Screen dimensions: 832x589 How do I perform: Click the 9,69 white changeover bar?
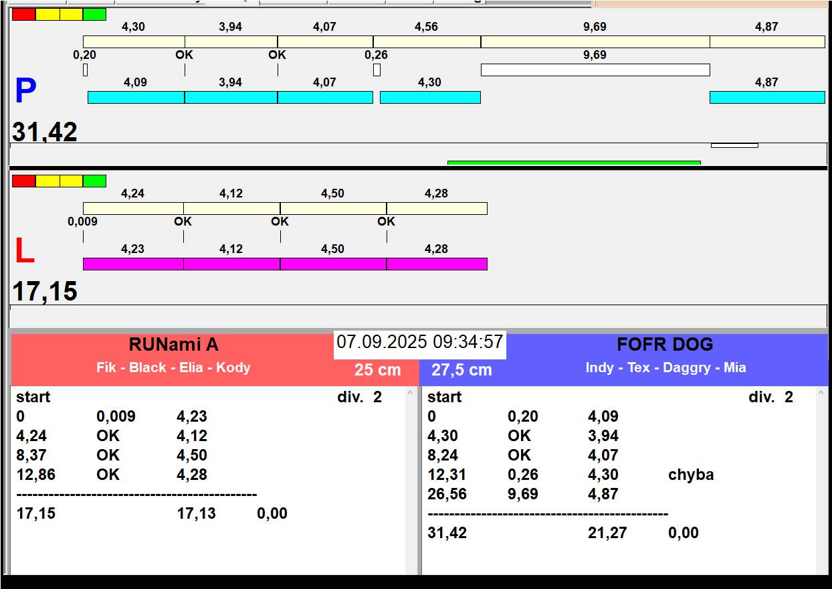coord(595,70)
